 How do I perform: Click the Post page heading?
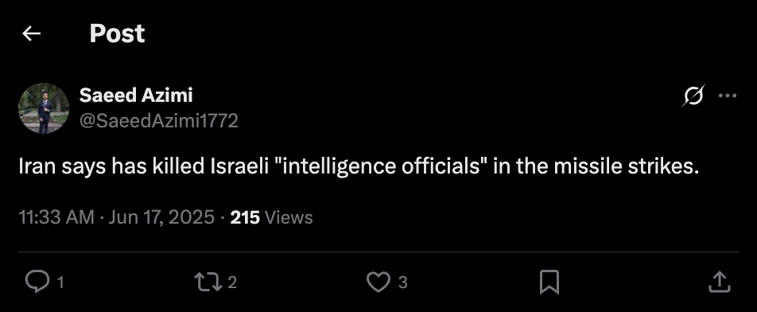tap(118, 33)
